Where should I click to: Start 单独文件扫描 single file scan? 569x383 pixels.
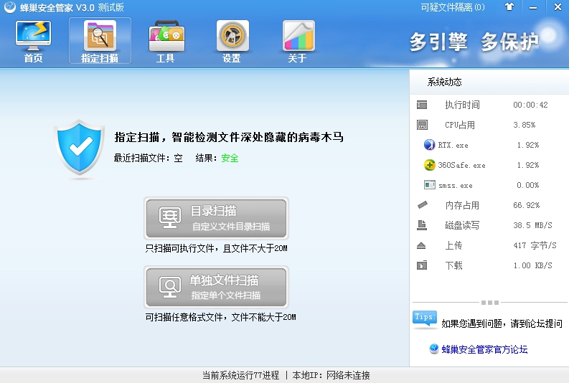click(x=216, y=287)
